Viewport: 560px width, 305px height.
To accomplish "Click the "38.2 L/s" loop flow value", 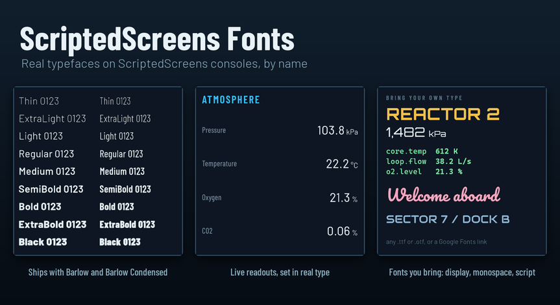I will tap(453, 161).
